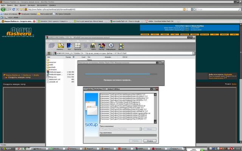Click the RSS feed icon in address bar
Image resolution: width=242 pixels, height=151 pixels.
[x=184, y=9]
